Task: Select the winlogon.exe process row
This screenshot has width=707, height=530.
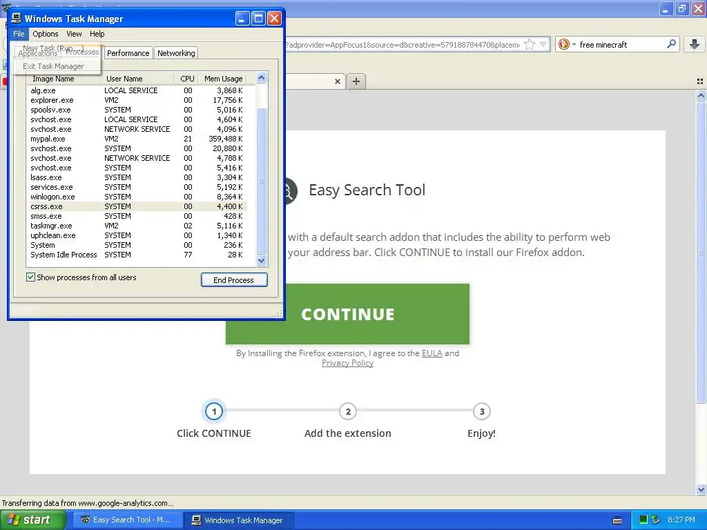Action: tap(137, 197)
